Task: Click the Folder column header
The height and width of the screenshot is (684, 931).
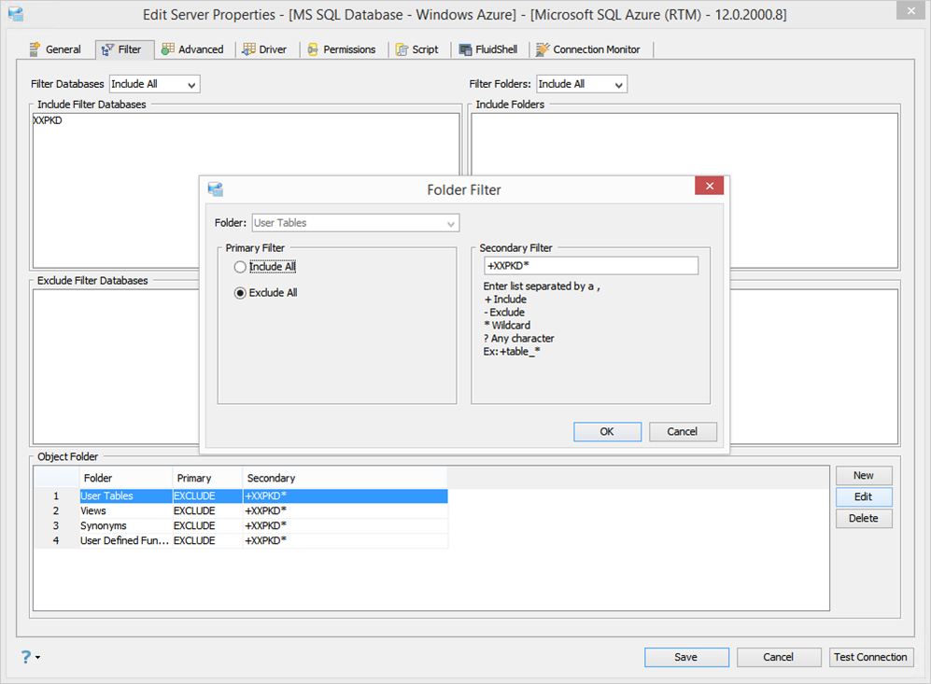Action: pos(126,478)
